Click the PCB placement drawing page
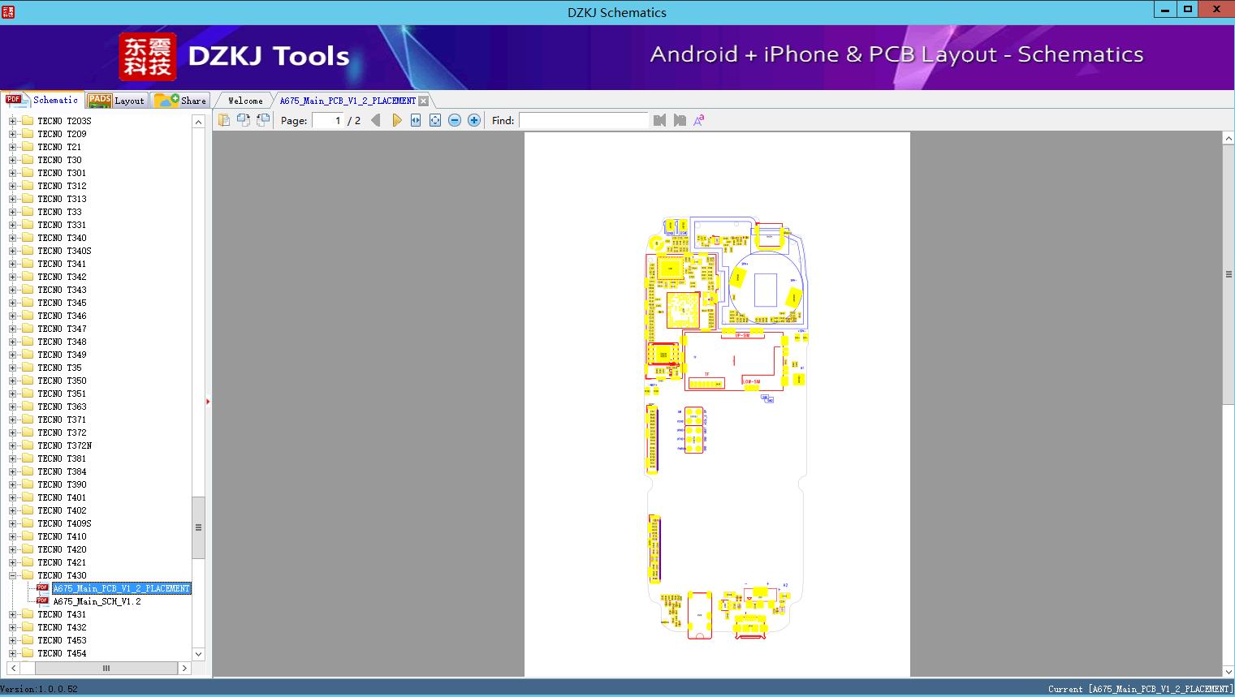The image size is (1235, 697). click(717, 404)
